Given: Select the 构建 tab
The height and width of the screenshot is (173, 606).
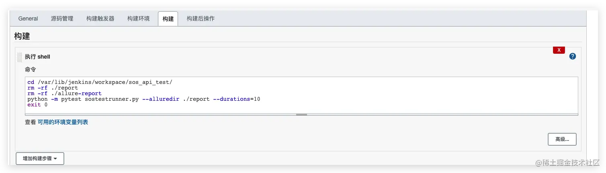Looking at the screenshot, I should coord(168,19).
